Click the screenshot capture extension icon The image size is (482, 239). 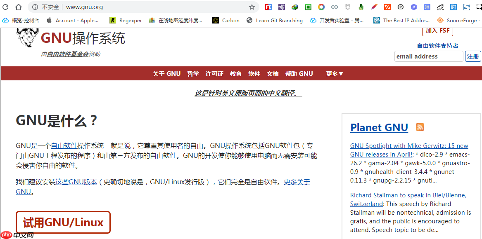point(479,7)
